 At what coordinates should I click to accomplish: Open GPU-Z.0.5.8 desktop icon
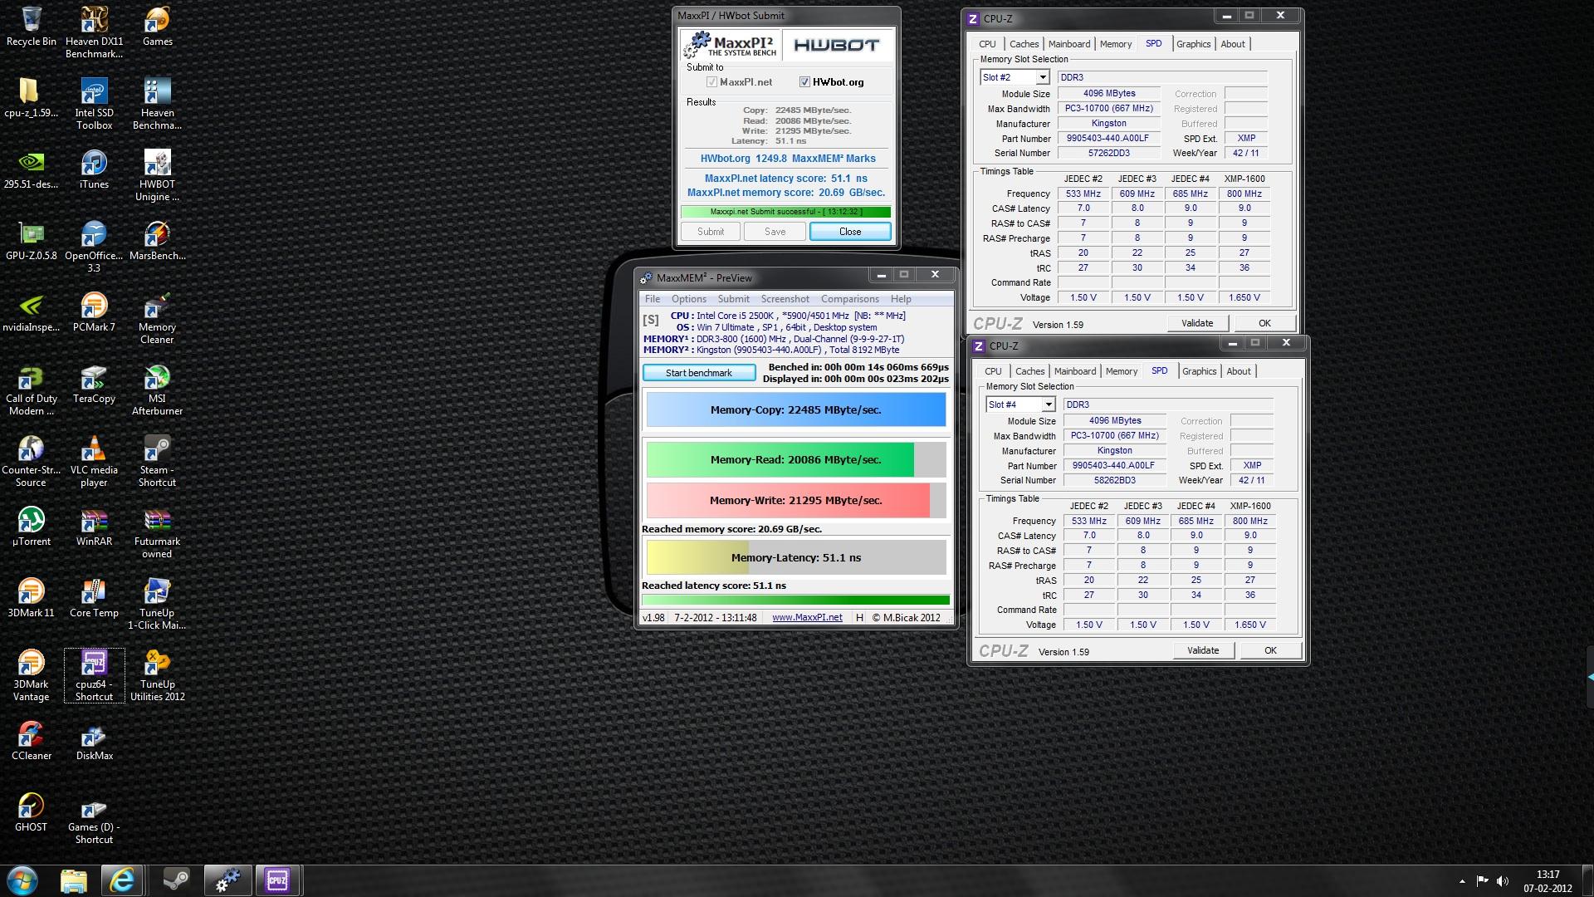pos(32,241)
